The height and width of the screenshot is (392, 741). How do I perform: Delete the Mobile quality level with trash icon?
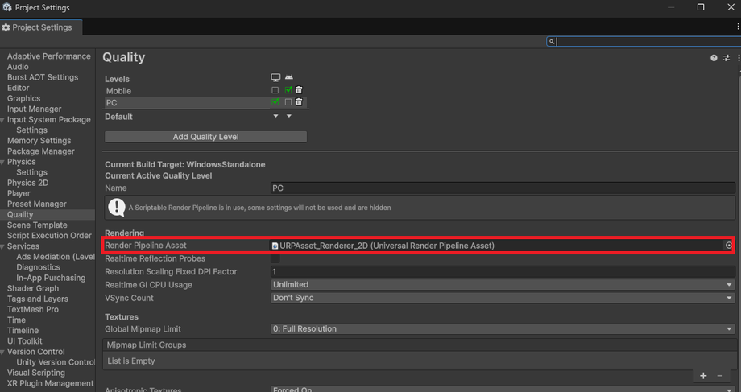[299, 89]
